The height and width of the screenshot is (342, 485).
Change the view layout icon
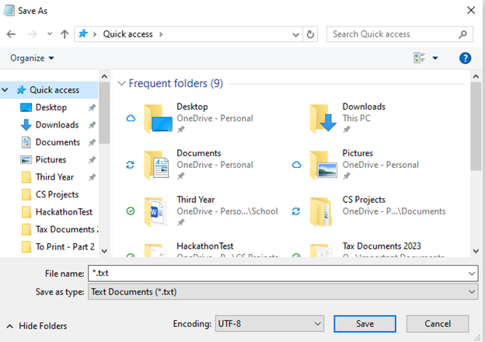419,58
